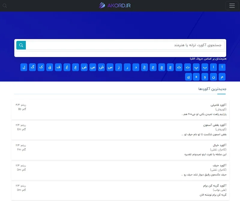Click lyric line 'گریه کن برام نوبتته الان'
240x201 pixels.
point(213,195)
